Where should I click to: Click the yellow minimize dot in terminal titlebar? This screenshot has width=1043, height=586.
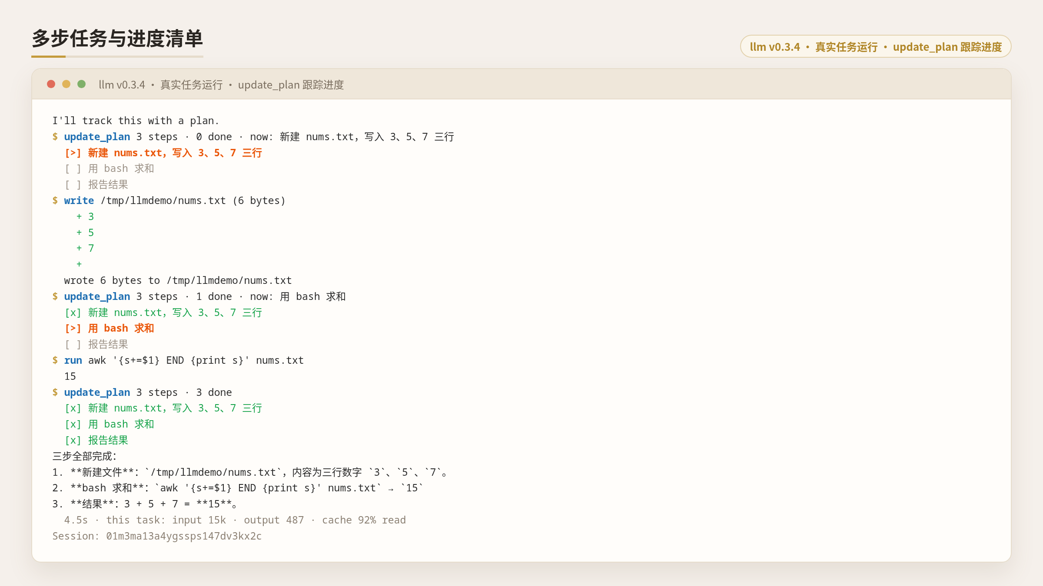tap(66, 84)
